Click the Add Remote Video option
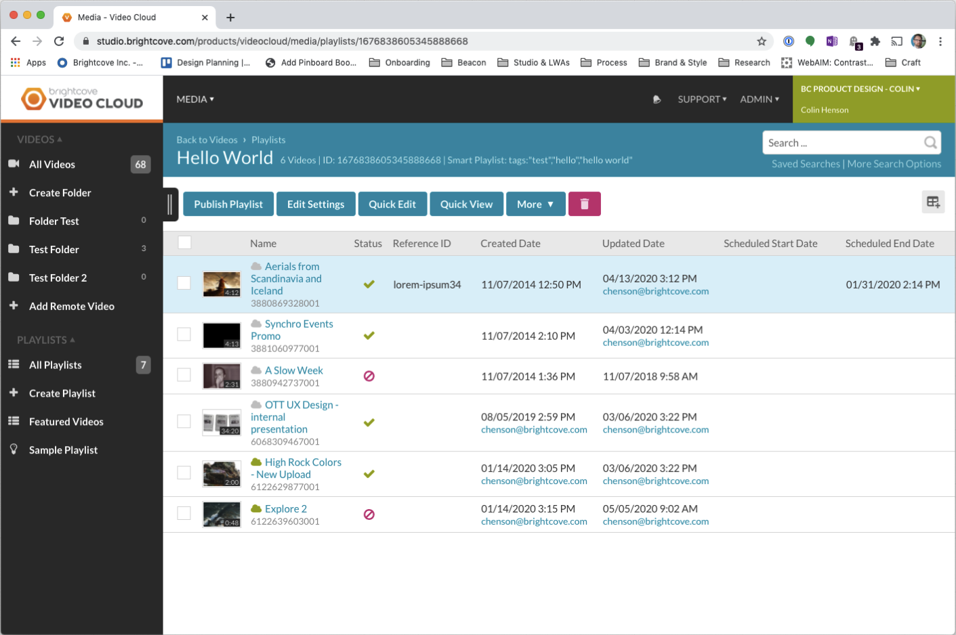Viewport: 956px width, 635px height. tap(71, 306)
